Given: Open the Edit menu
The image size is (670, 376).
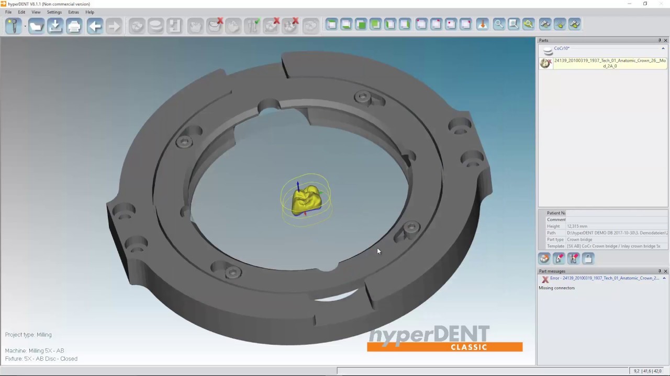Looking at the screenshot, I should click(21, 12).
